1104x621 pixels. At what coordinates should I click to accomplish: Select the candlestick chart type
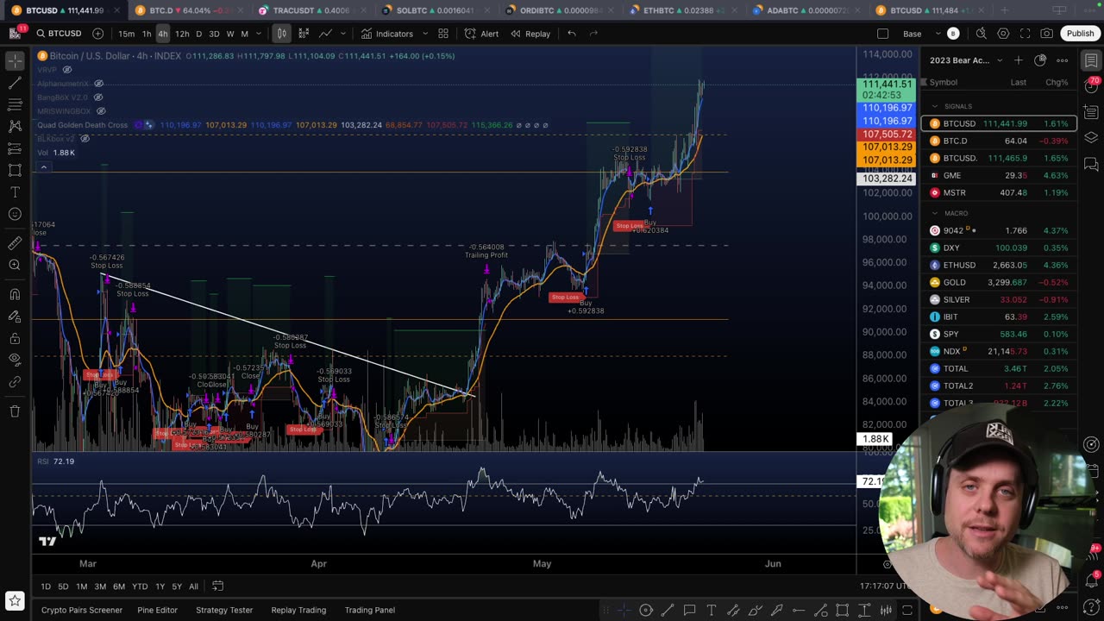[282, 34]
